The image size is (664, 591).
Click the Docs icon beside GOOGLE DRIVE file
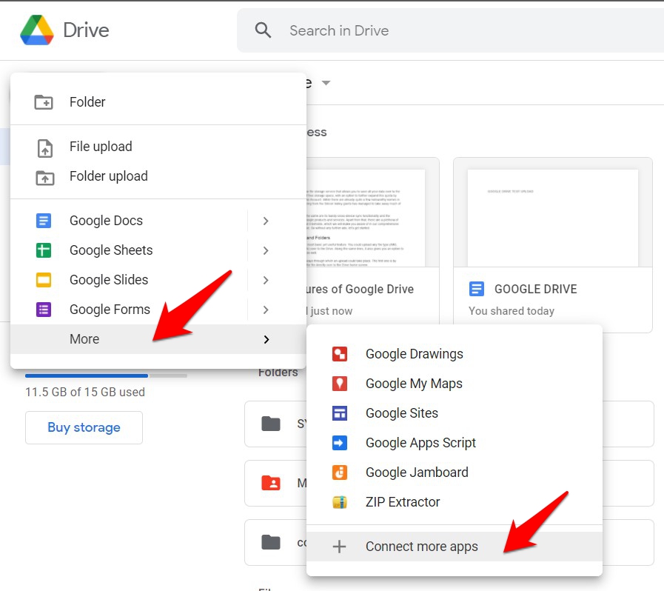[x=477, y=289]
